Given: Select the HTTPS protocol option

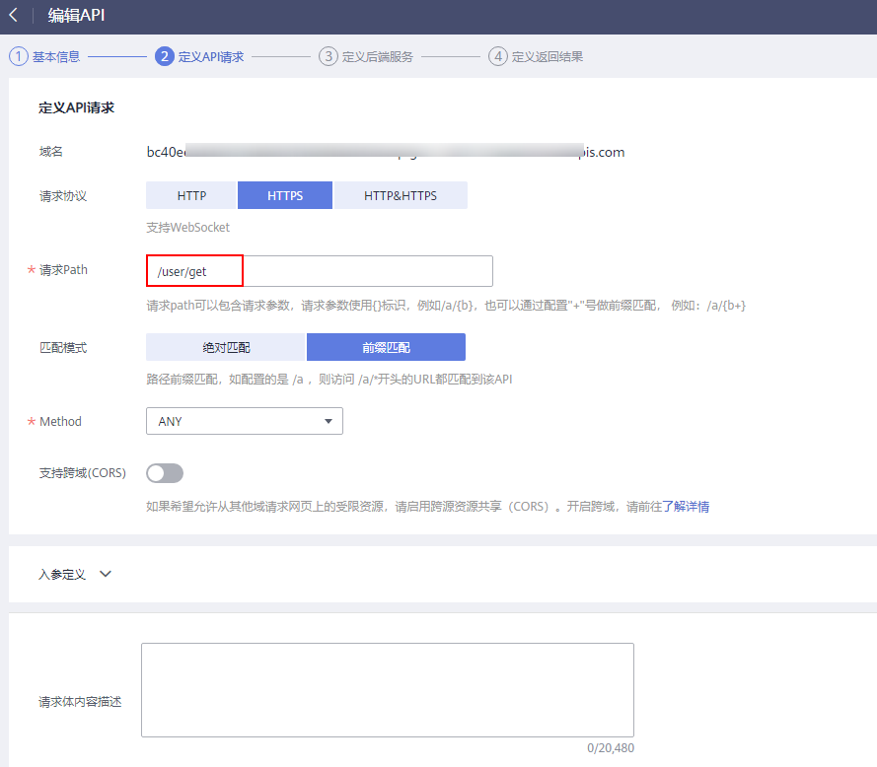Looking at the screenshot, I should tap(285, 195).
